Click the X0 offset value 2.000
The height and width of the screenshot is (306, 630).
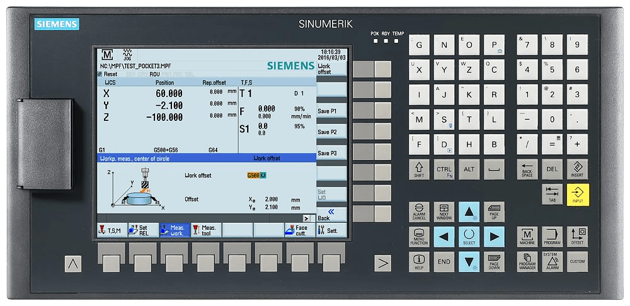(x=271, y=199)
